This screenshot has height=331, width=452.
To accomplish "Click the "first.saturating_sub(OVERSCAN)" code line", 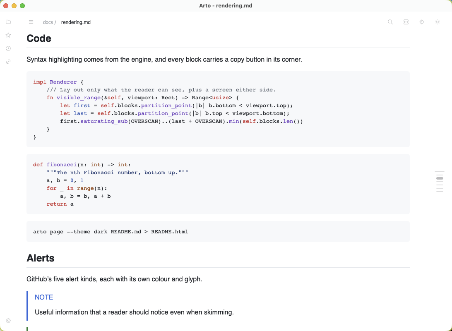I will 182,121.
